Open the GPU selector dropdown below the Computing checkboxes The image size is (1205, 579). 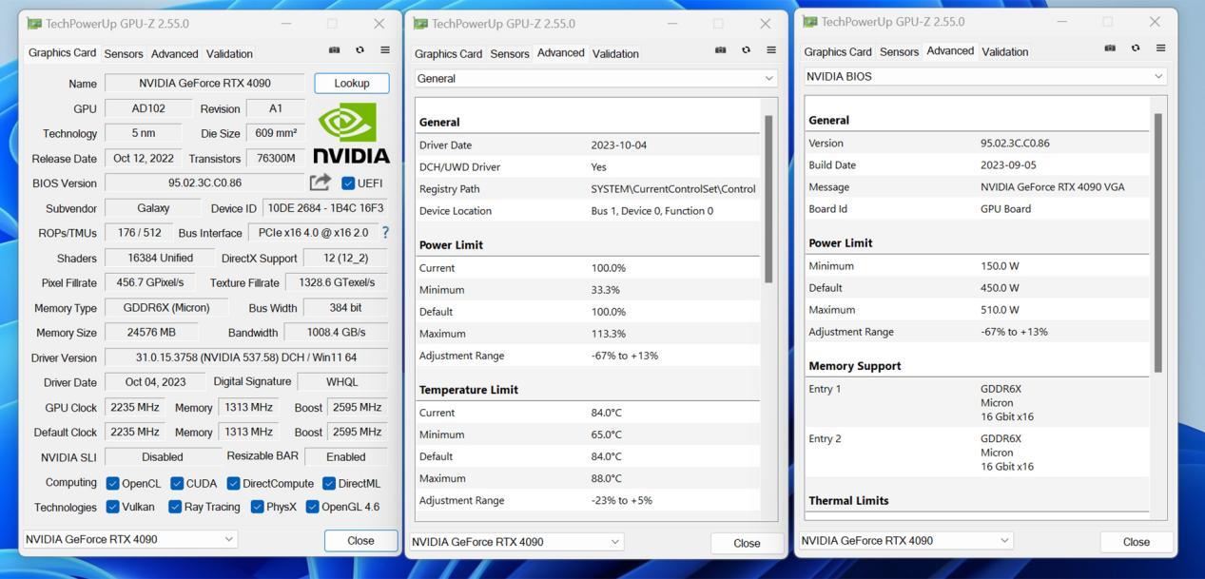(130, 539)
